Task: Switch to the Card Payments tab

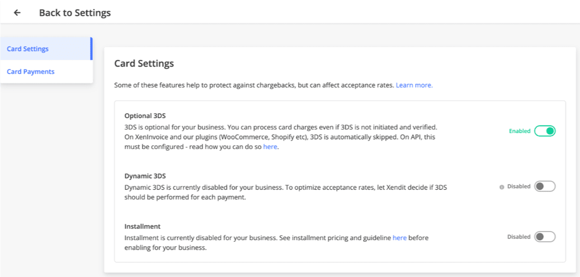Action: point(46,72)
